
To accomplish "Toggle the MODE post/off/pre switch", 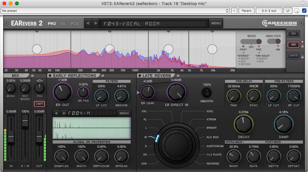I will (x=251, y=41).
